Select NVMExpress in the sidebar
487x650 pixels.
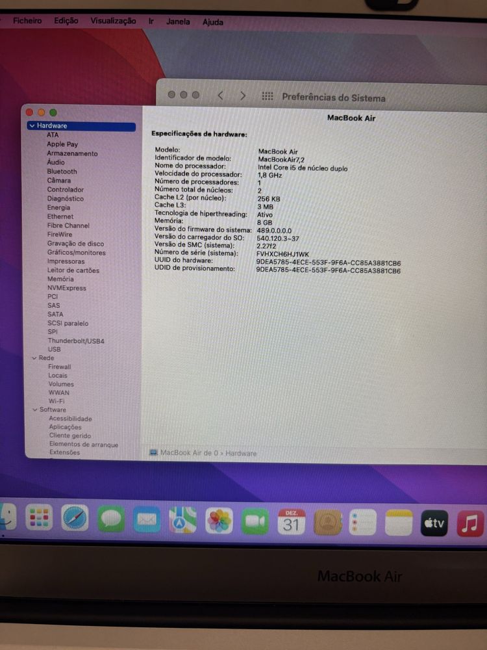(67, 288)
